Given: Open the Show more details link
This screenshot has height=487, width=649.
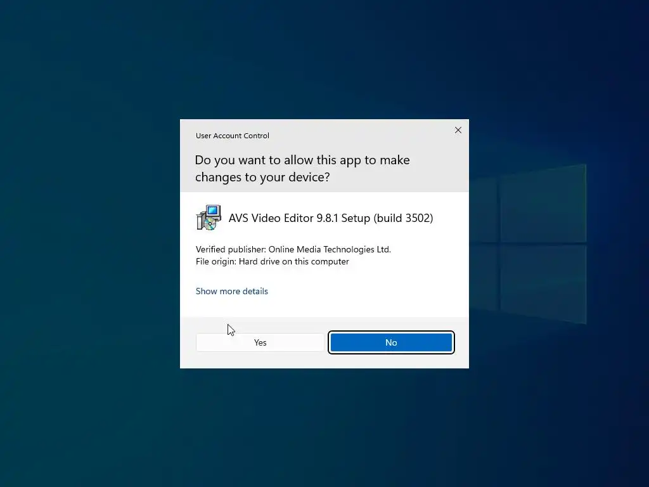Looking at the screenshot, I should tap(232, 291).
